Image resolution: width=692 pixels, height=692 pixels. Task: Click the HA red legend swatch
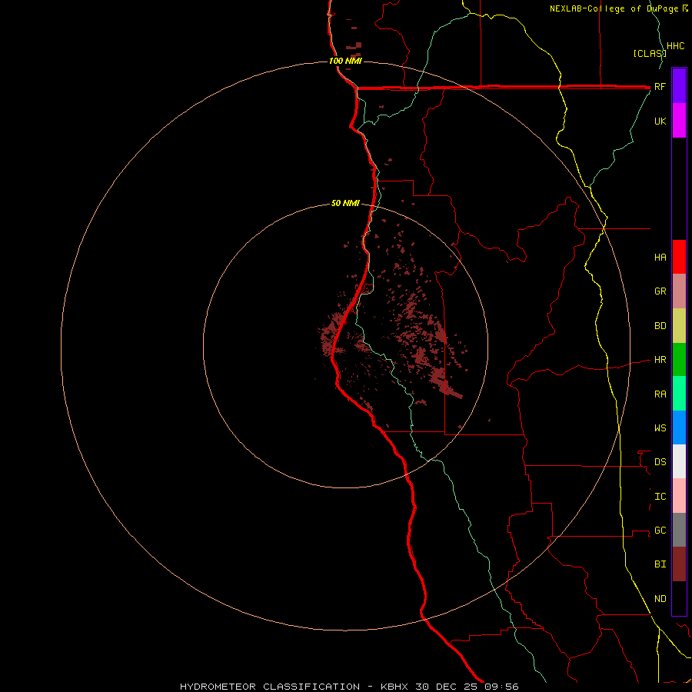pyautogui.click(x=679, y=257)
